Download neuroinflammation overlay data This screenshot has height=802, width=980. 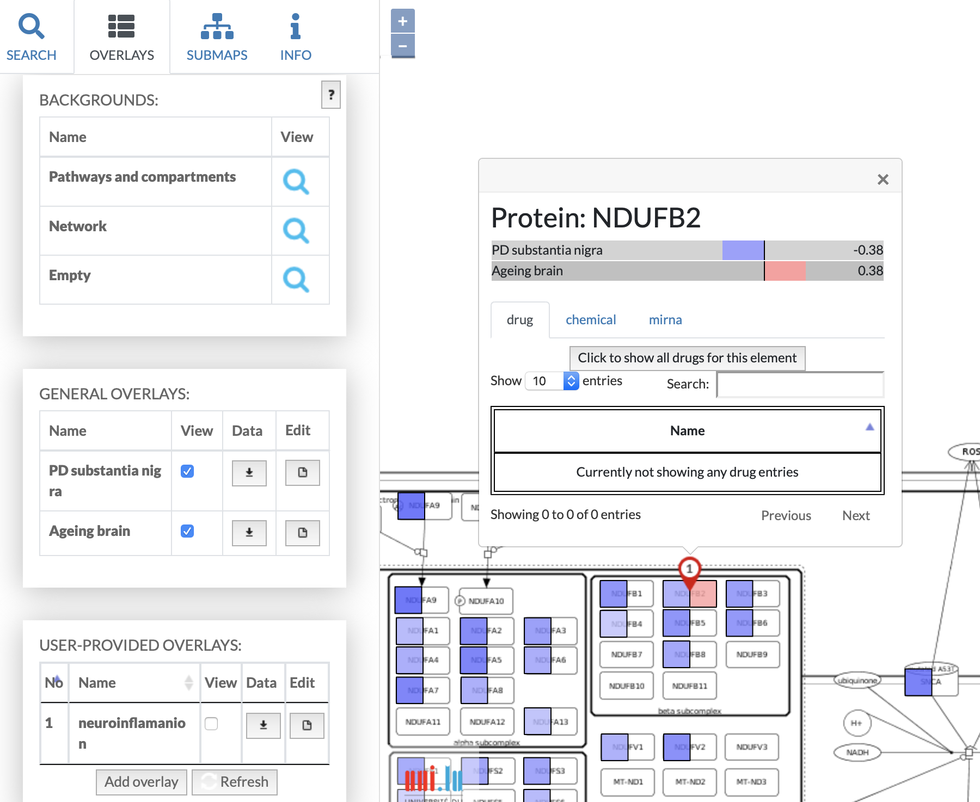[263, 725]
